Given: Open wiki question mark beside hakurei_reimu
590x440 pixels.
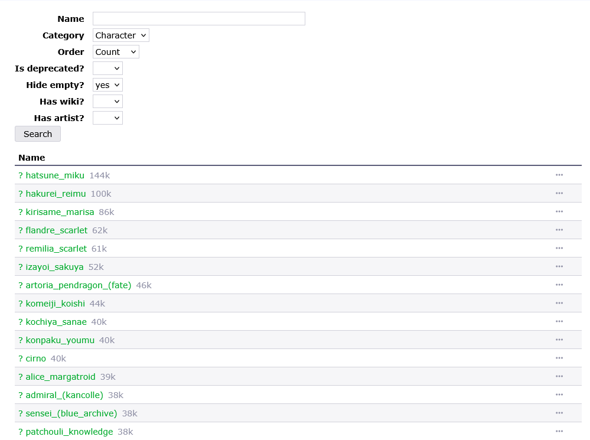Looking at the screenshot, I should click(21, 194).
